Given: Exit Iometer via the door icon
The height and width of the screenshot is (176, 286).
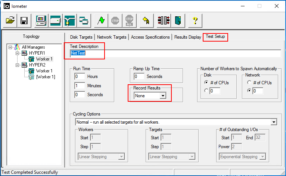Looking at the screenshot, I should (x=178, y=20).
